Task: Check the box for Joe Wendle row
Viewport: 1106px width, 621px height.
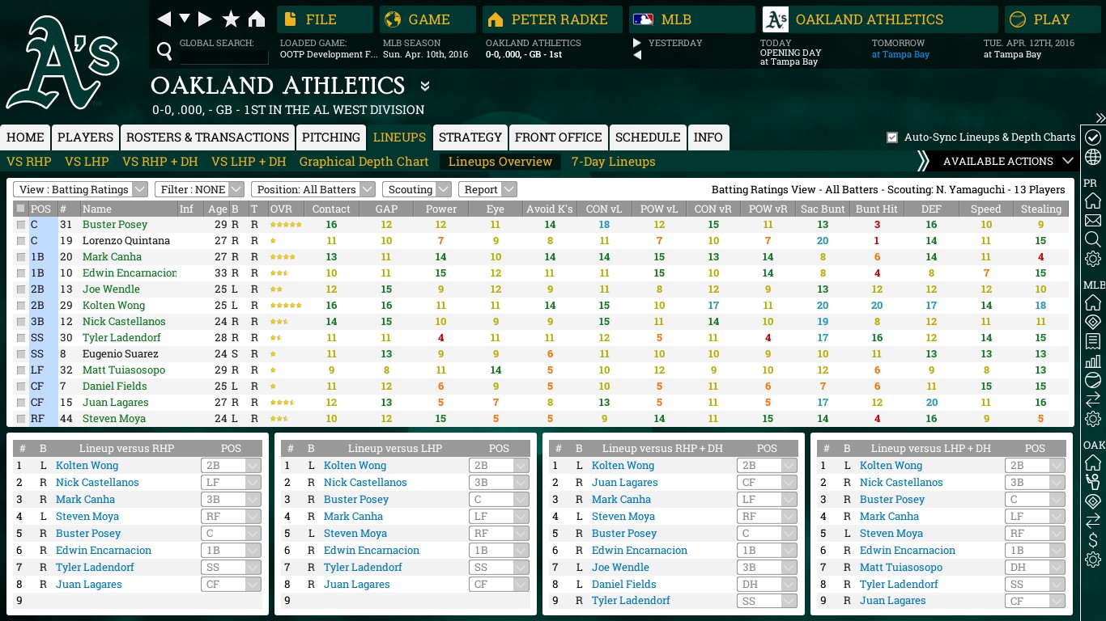Action: pos(20,289)
